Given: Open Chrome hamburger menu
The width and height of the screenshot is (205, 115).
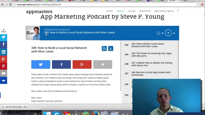Looking at the screenshot, I should (x=202, y=4).
